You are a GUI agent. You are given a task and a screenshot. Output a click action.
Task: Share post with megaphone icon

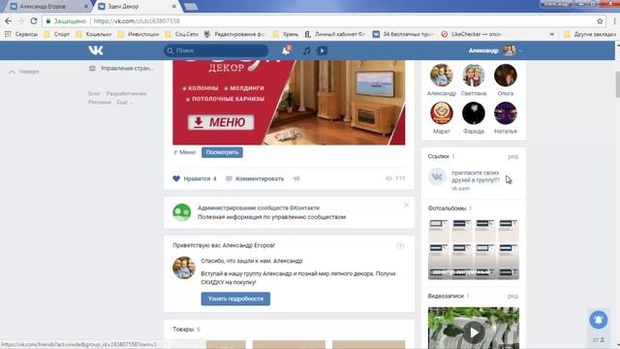(296, 178)
